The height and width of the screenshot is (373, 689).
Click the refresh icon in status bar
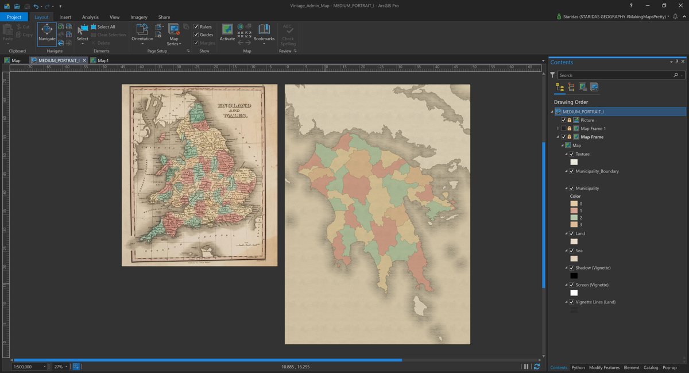(x=537, y=367)
